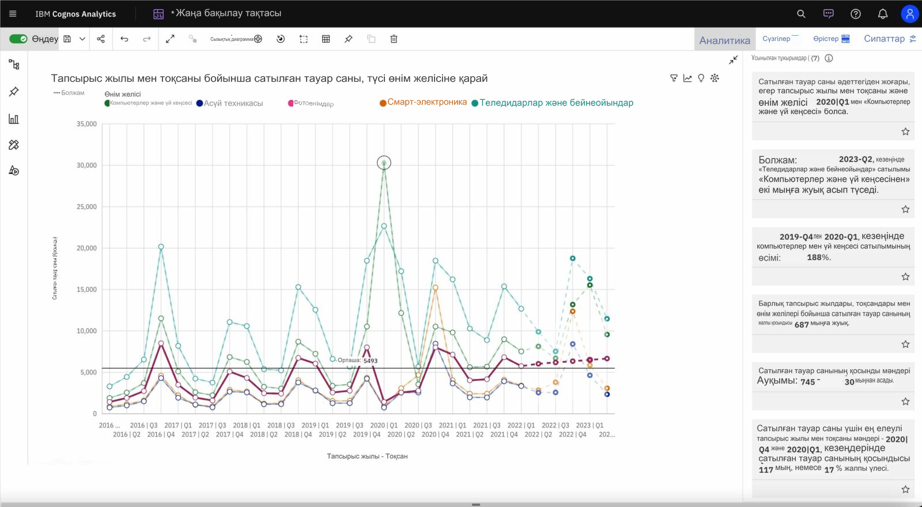The image size is (922, 507).
Task: Click the Асүй техникасы blue legend swatch
Action: point(199,103)
